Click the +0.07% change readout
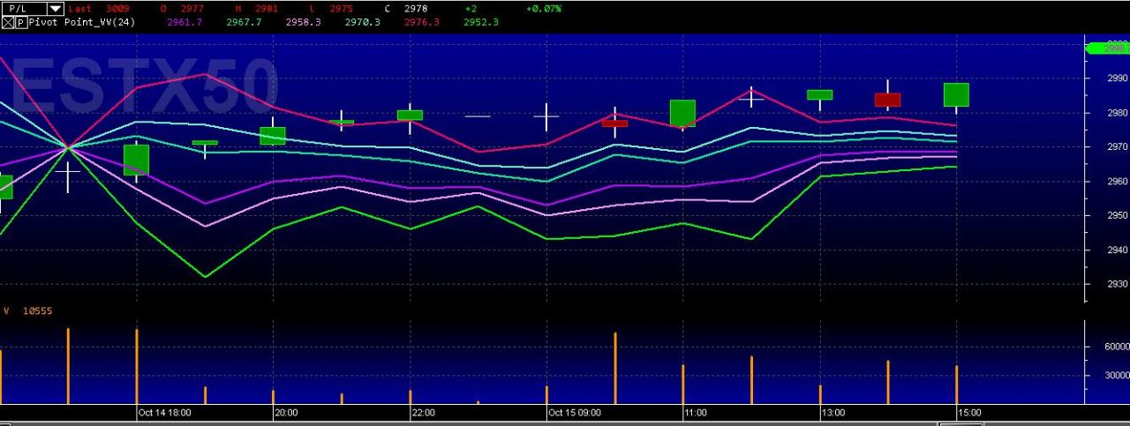The image size is (1130, 426). point(543,8)
